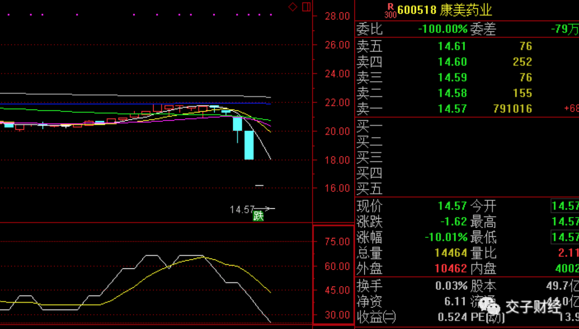
Task: Click the 卖三 row label
Action: (369, 77)
